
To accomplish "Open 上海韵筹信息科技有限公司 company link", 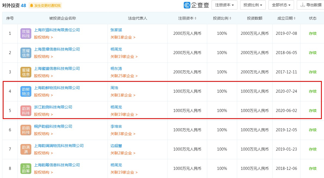I will (57, 165).
